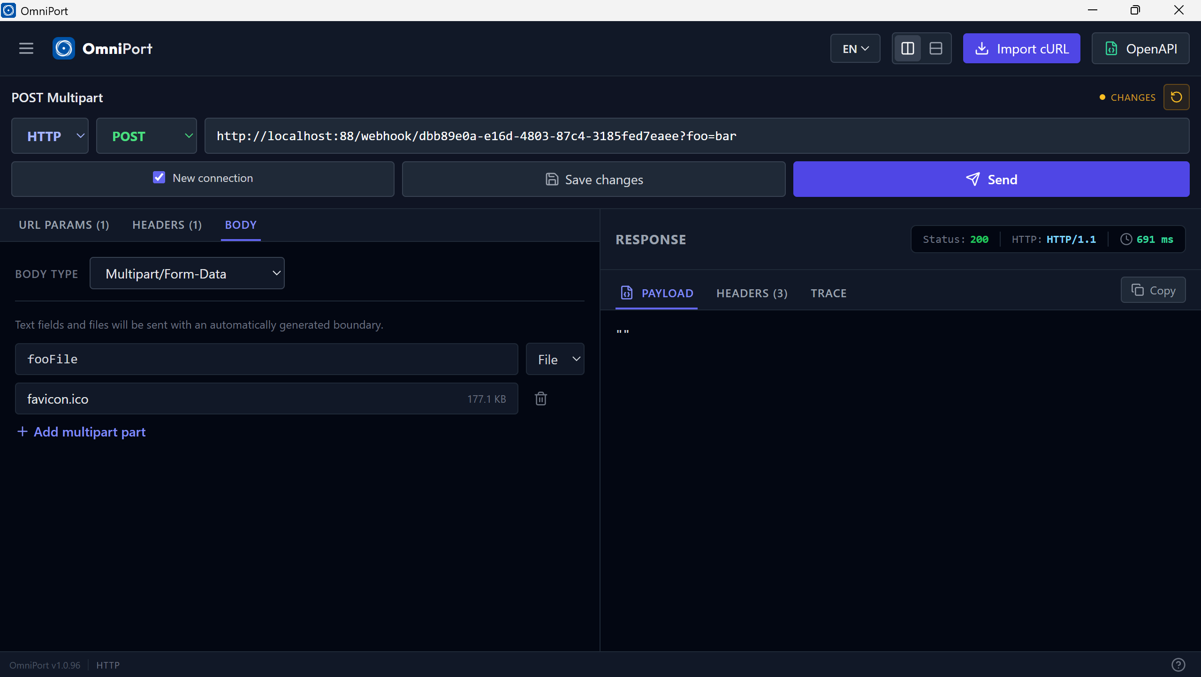The image size is (1201, 677).
Task: Click the RESPONSE heading
Action: point(651,240)
